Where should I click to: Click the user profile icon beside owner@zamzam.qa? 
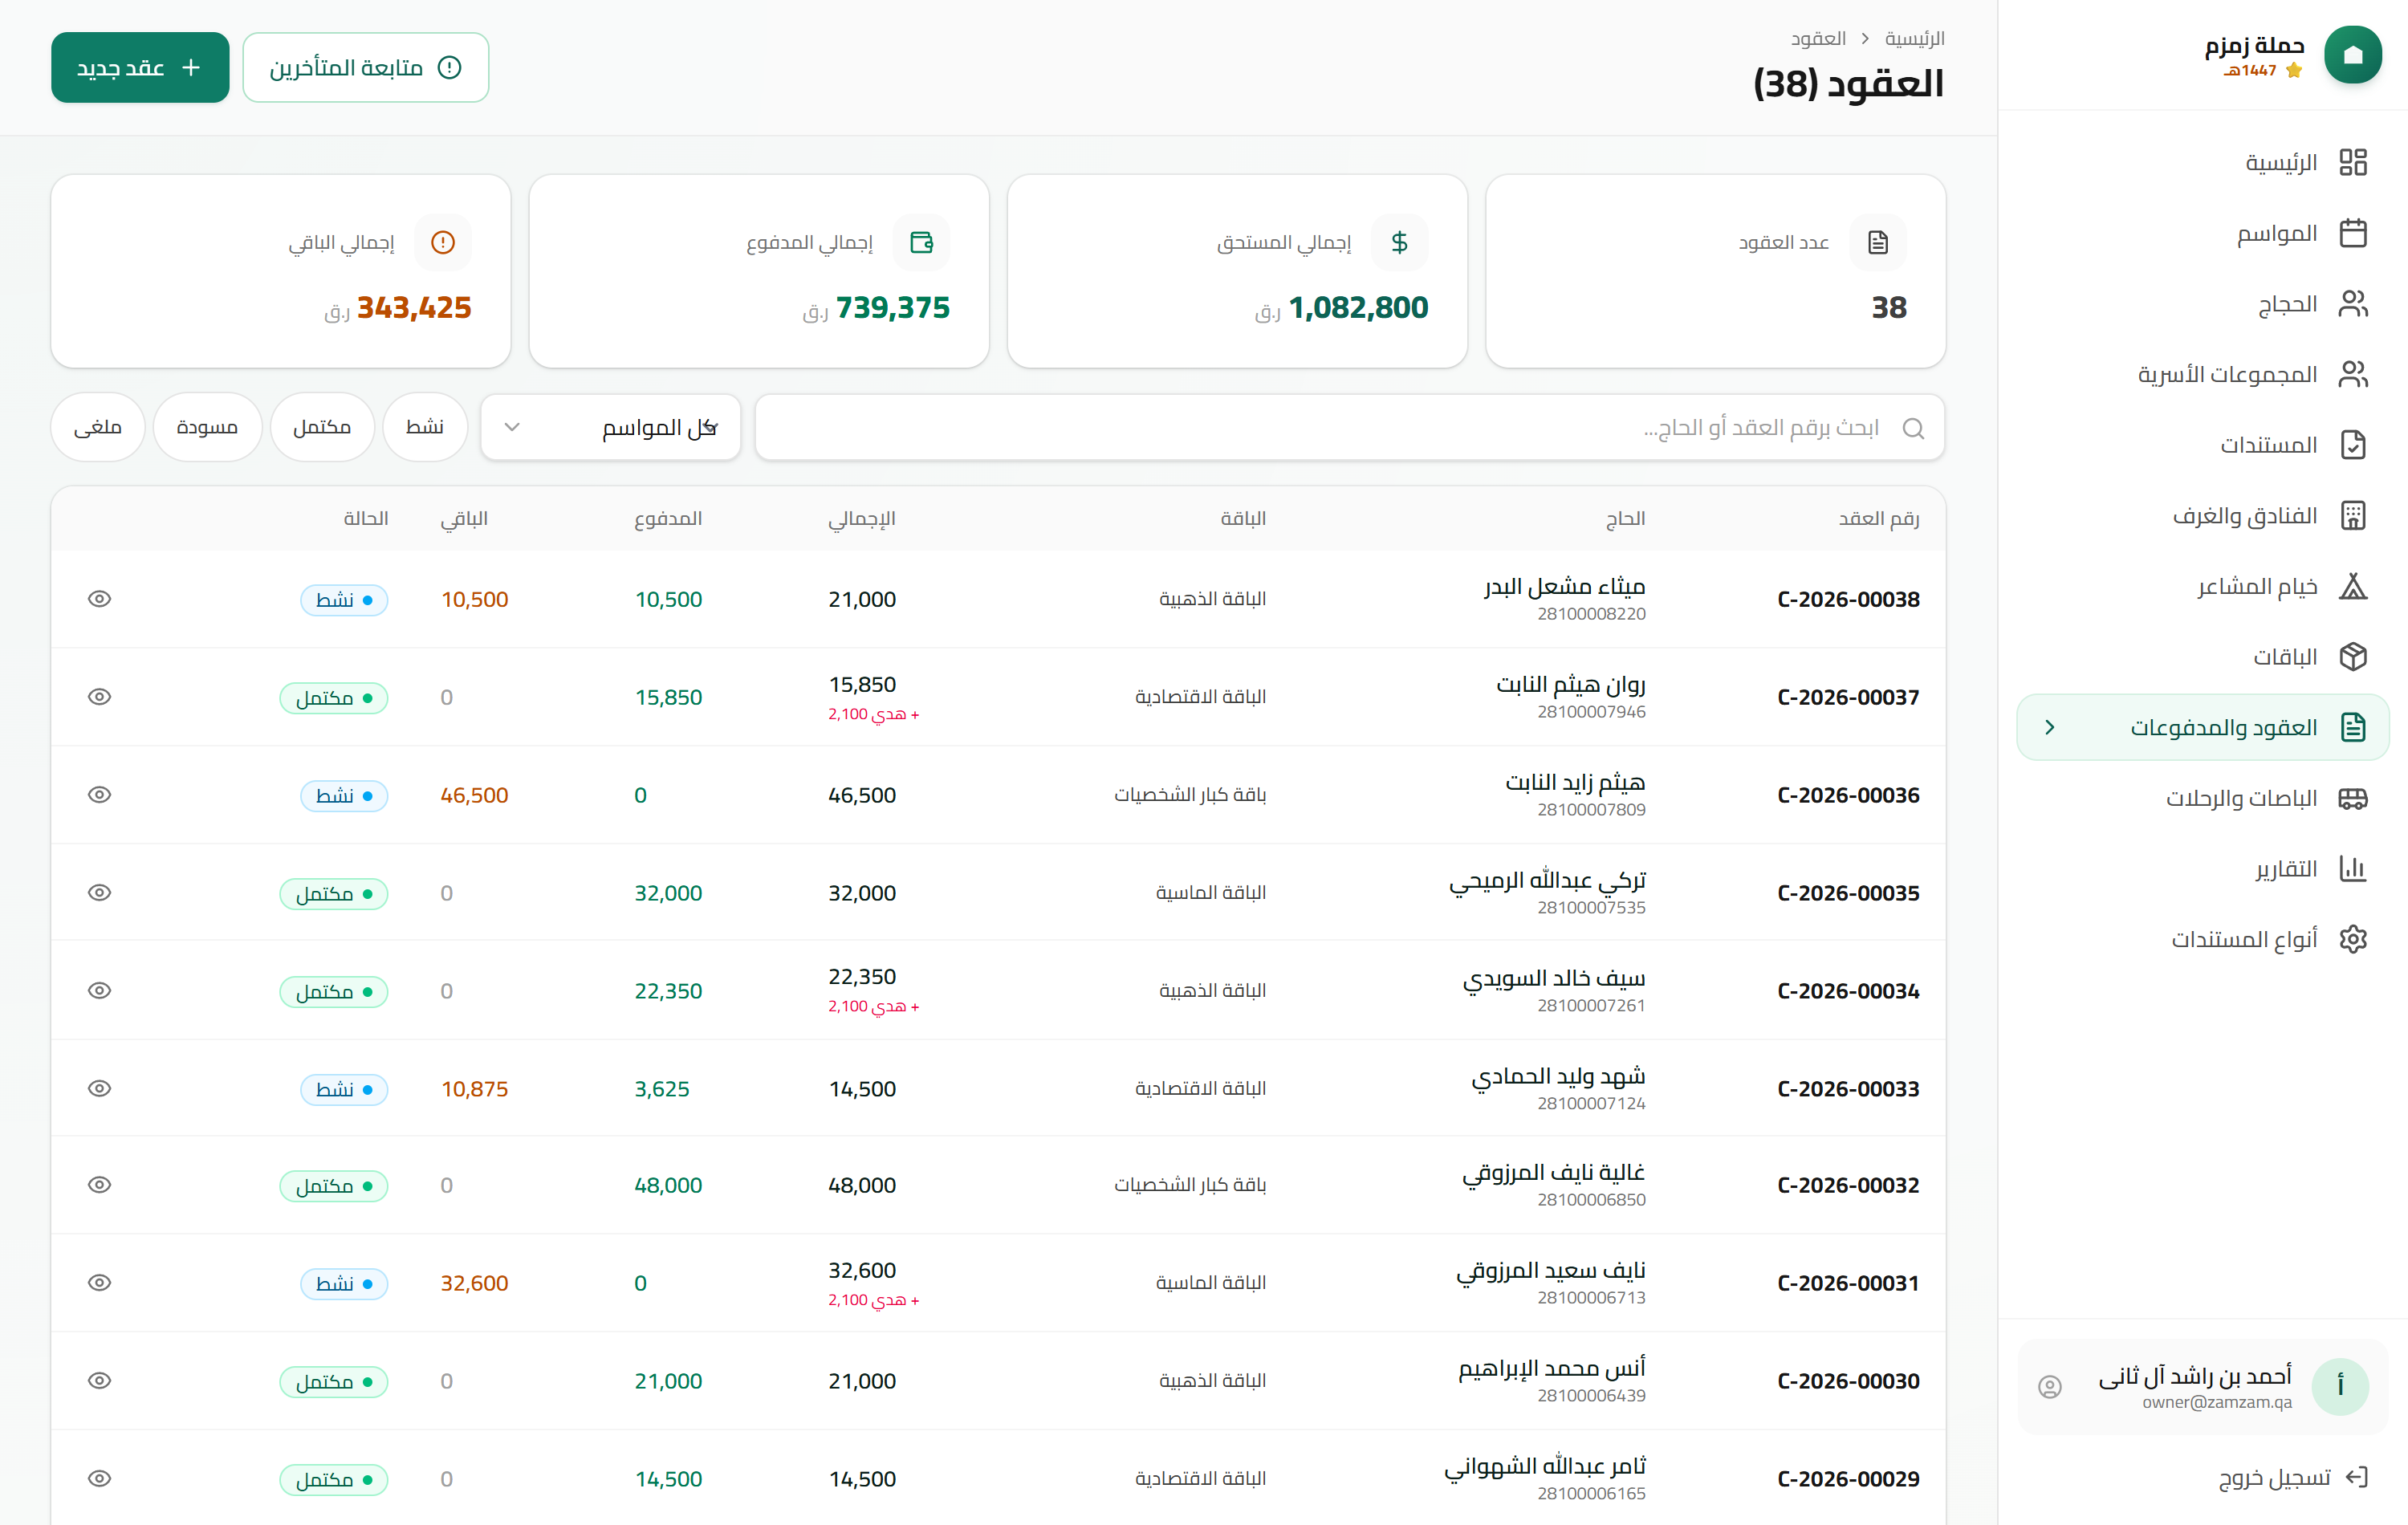(x=2050, y=1387)
